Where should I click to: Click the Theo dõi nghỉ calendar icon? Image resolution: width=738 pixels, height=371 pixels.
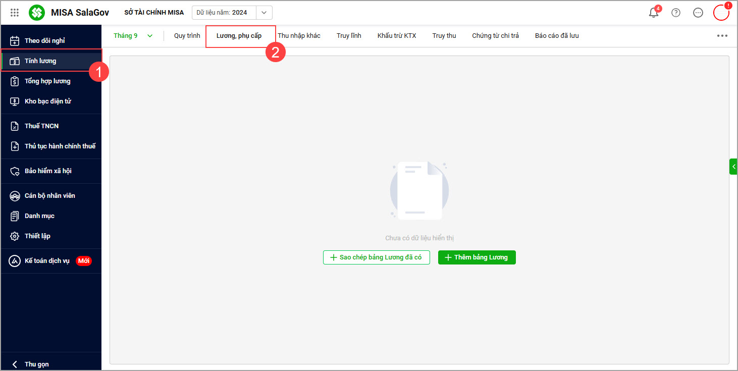pyautogui.click(x=15, y=40)
